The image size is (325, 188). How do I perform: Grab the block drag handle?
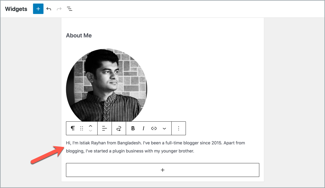[x=82, y=128]
